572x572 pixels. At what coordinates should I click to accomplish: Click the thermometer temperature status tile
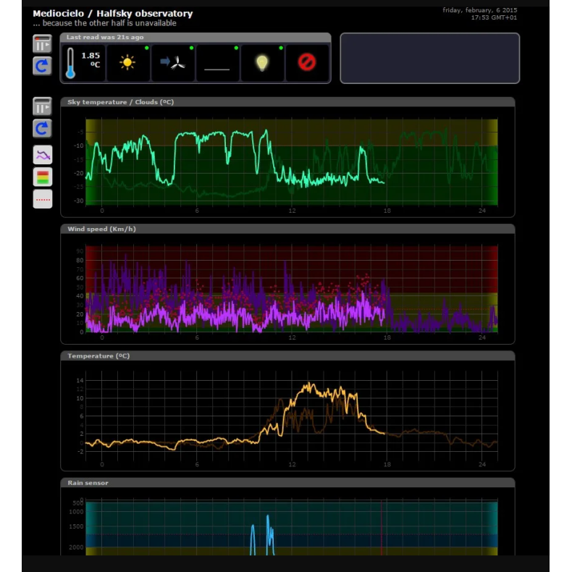pyautogui.click(x=83, y=63)
